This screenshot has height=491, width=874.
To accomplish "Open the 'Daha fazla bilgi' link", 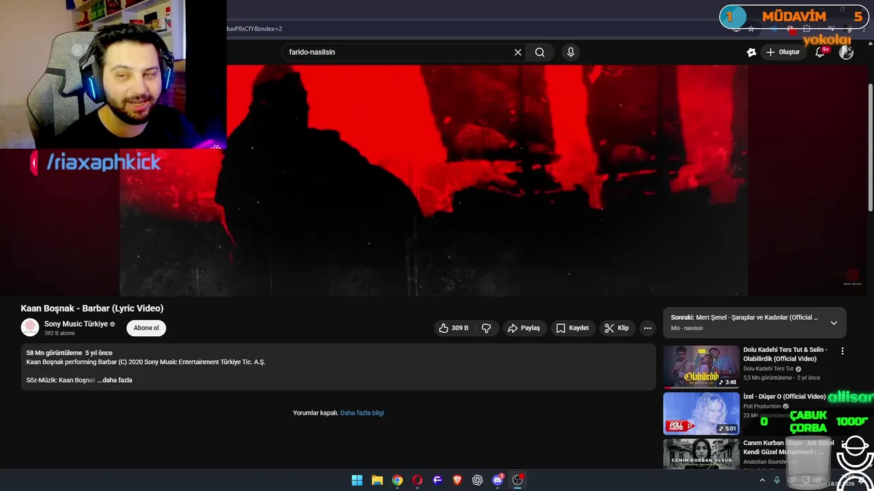I will coord(362,413).
